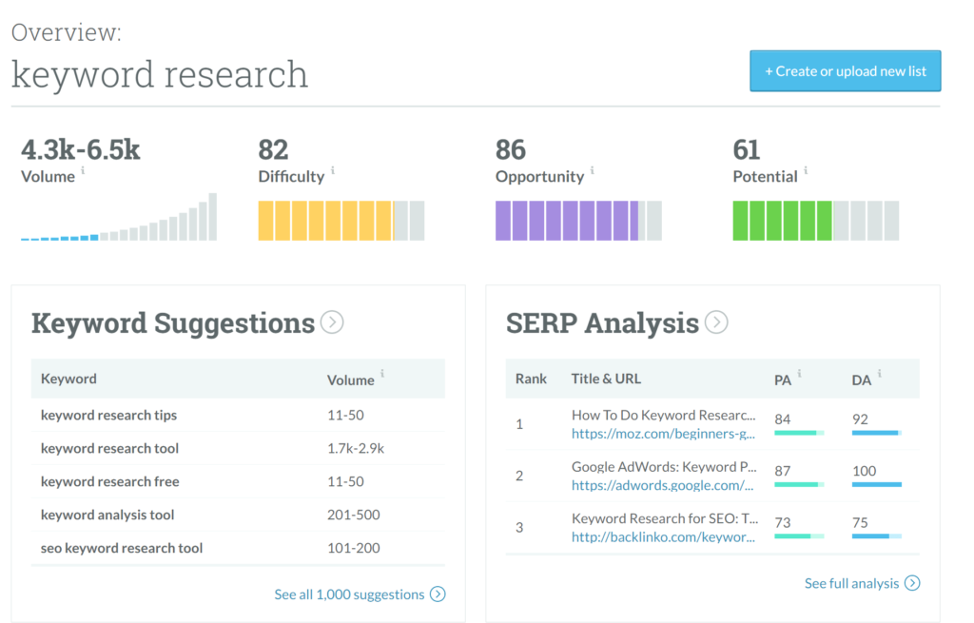Viewport: 974px width, 623px height.
Task: Click Create or upload new list button
Action: [845, 70]
